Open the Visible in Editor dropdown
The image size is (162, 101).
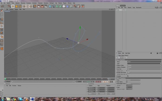coord(144,65)
